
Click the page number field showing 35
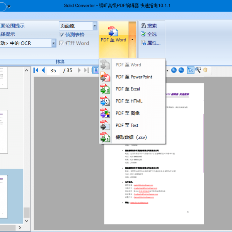click(x=53, y=71)
